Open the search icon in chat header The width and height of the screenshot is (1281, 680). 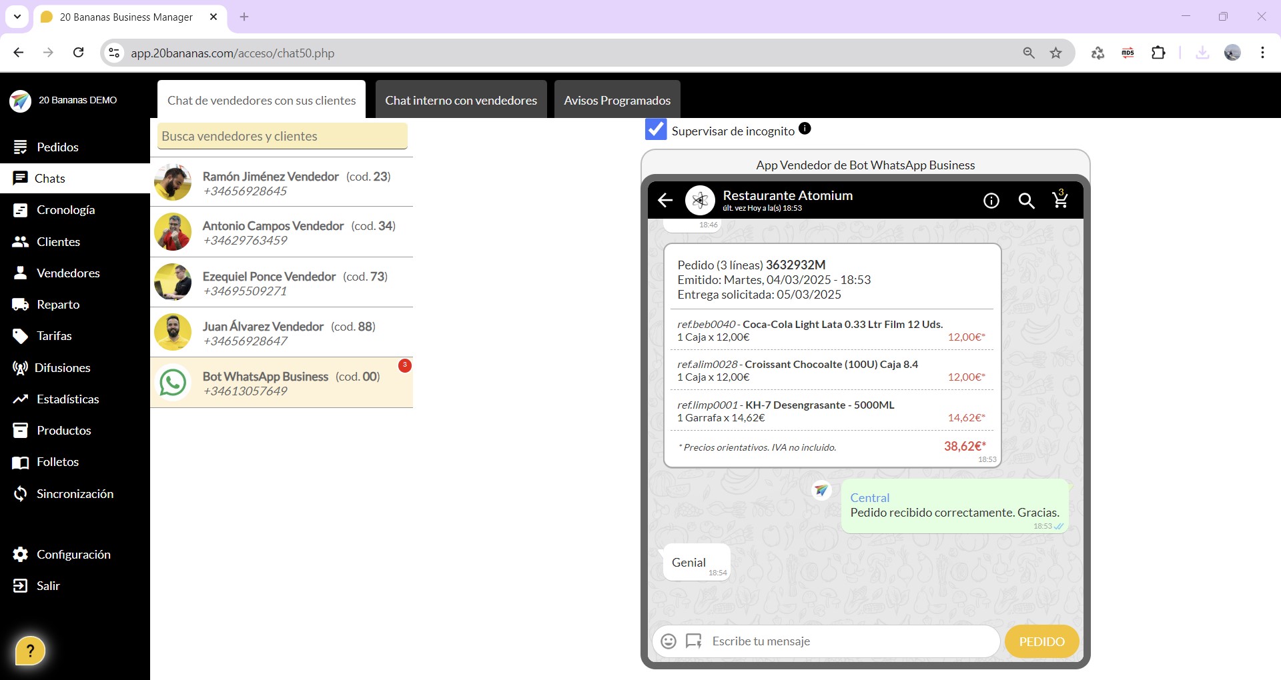[1026, 201]
